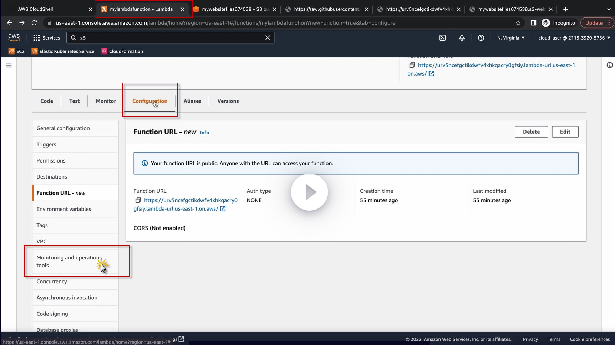The height and width of the screenshot is (345, 615).
Task: Open the N. Virginia region dropdown
Action: pos(511,38)
